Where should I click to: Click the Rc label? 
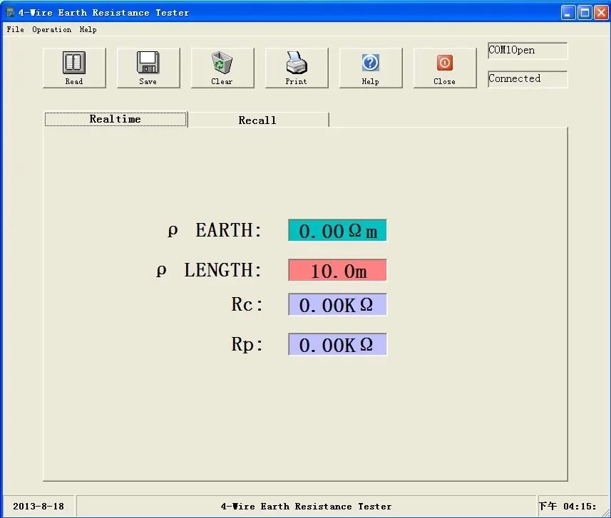pos(247,304)
